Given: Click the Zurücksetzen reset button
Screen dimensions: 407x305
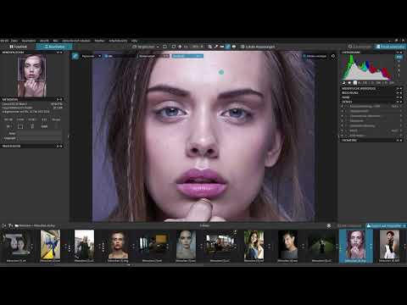Looking at the screenshot, I should tap(360, 47).
